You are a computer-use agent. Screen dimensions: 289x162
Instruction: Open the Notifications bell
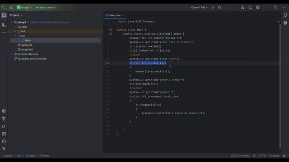click(x=285, y=15)
